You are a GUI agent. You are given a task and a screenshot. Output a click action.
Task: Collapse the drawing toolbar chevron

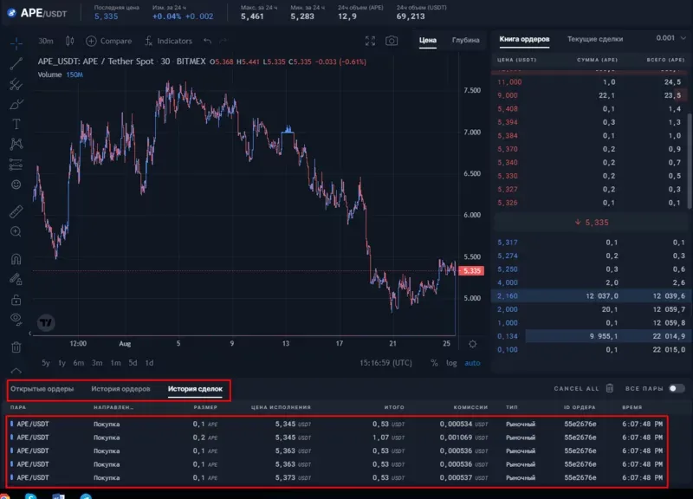coord(16,371)
